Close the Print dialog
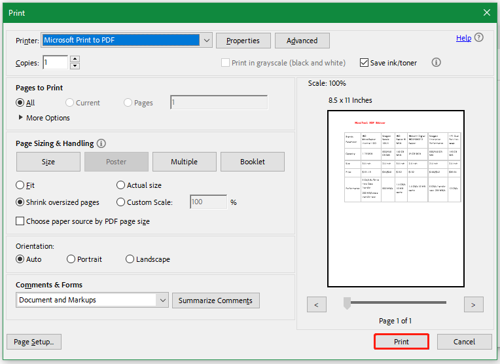The width and height of the screenshot is (500, 364). [x=487, y=12]
